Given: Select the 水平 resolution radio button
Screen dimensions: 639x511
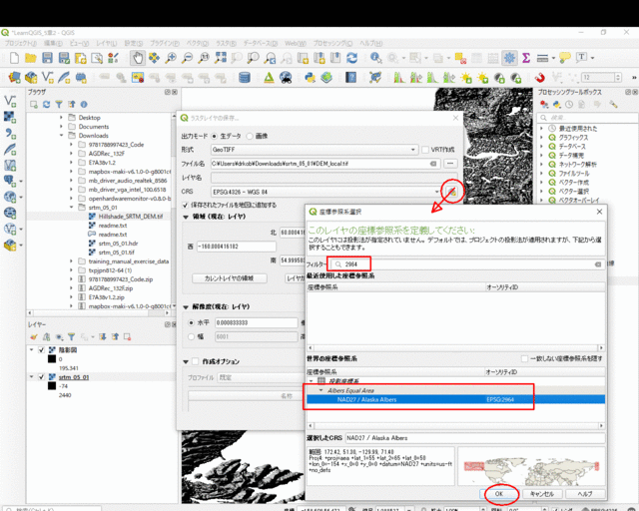Looking at the screenshot, I should point(191,322).
